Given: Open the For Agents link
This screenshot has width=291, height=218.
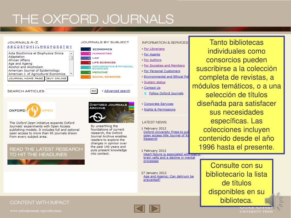Looking at the screenshot, I should click(x=152, y=54).
